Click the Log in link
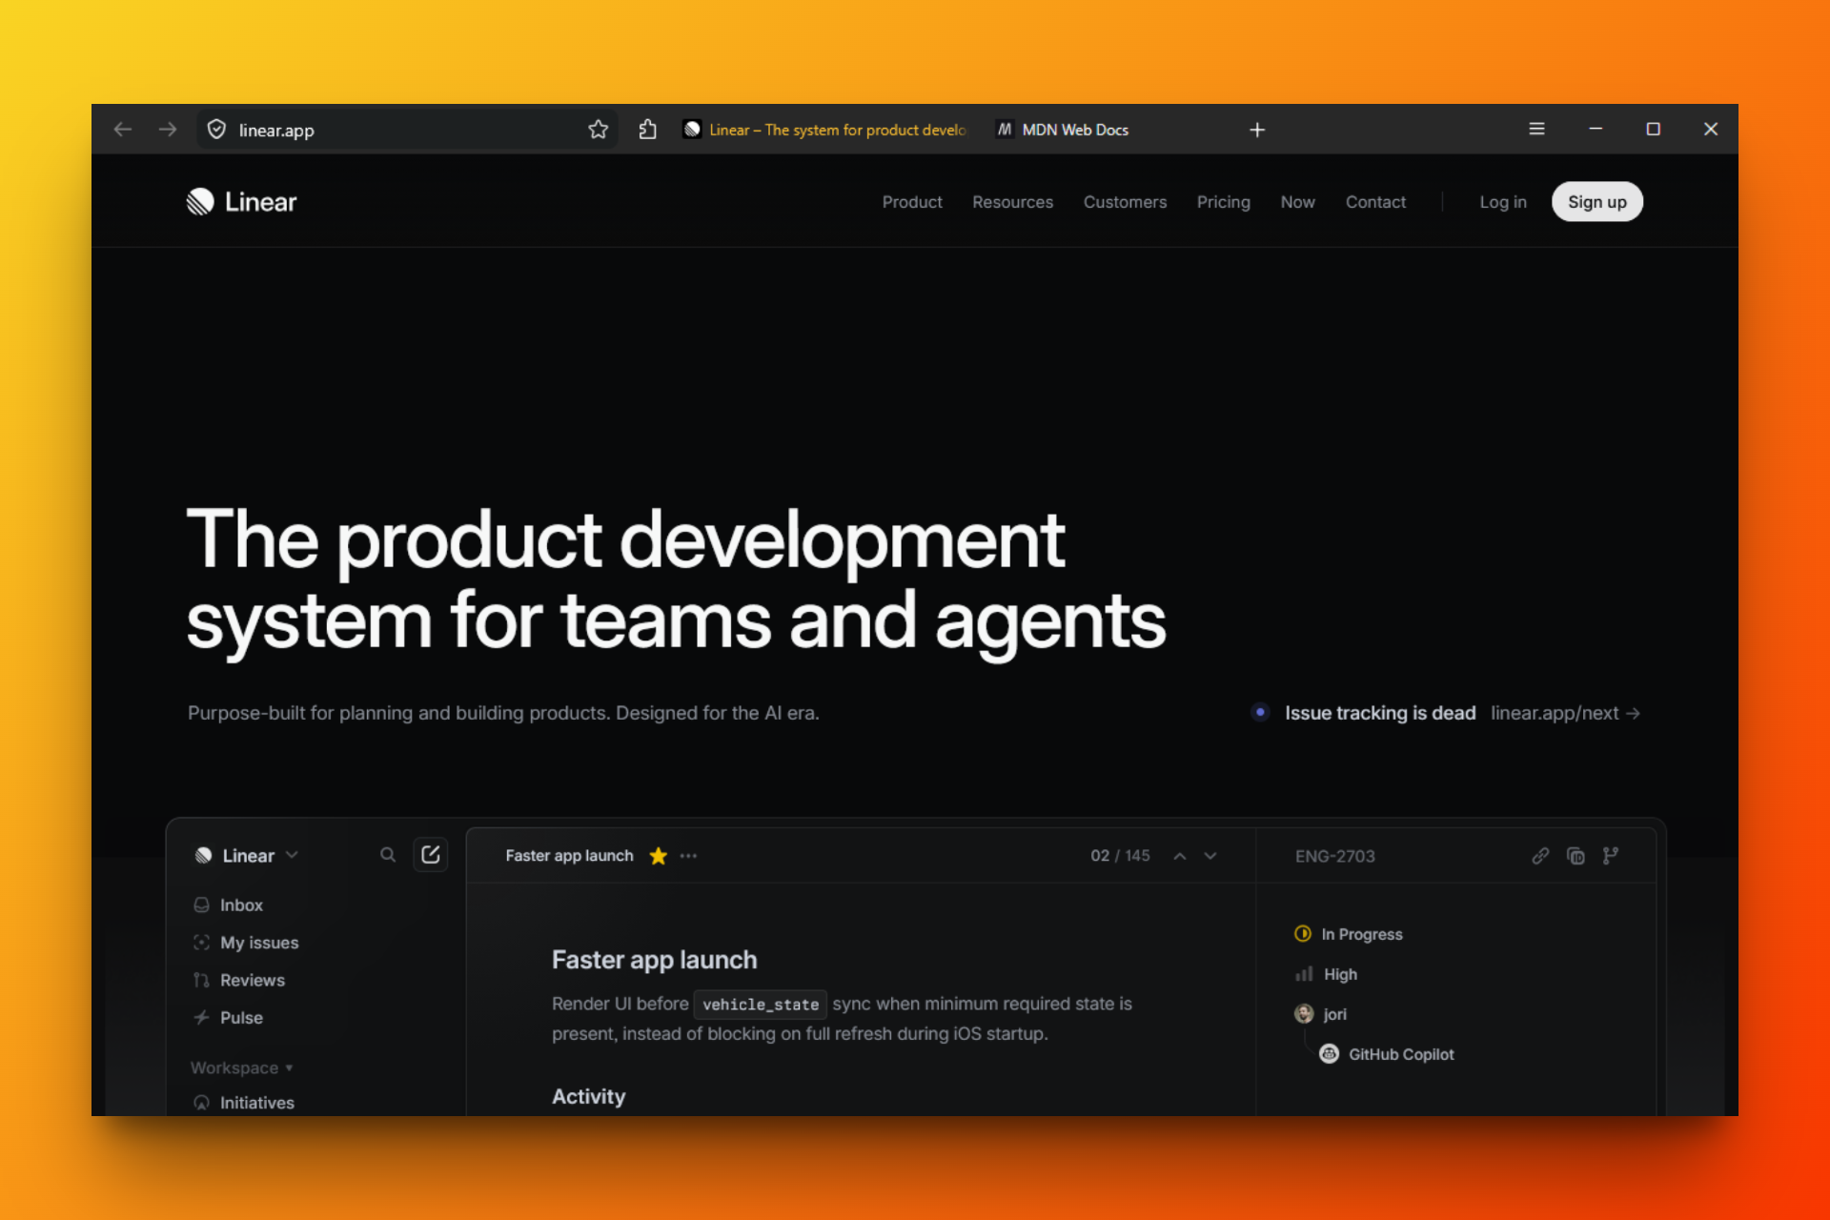 [x=1503, y=202]
